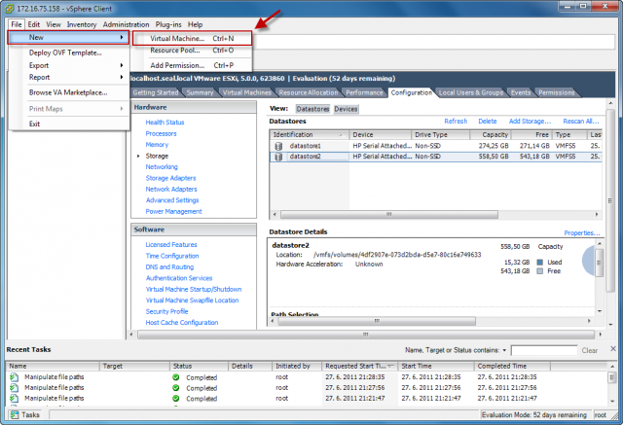Click green Completed status icon of 21:28:35 task
This screenshot has width=623, height=425.
click(175, 377)
